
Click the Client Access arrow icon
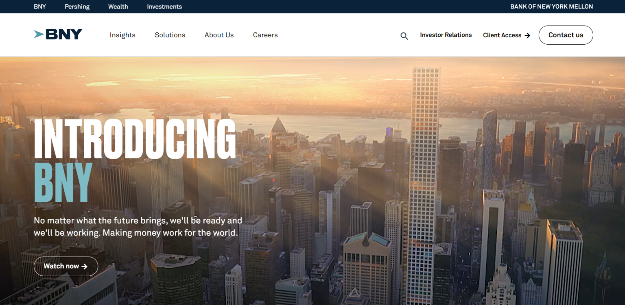[x=528, y=35]
